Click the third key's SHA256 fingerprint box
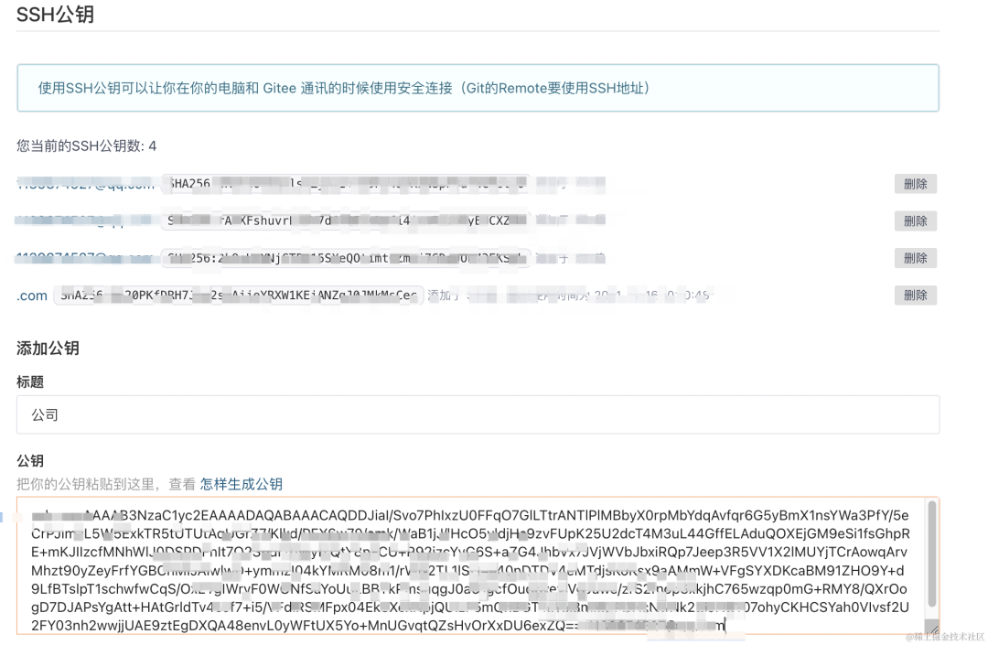The width and height of the screenshot is (988, 645). [x=345, y=258]
